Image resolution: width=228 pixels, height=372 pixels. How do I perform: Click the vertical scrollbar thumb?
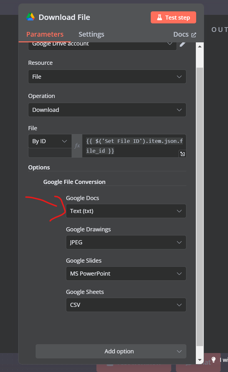click(x=200, y=207)
